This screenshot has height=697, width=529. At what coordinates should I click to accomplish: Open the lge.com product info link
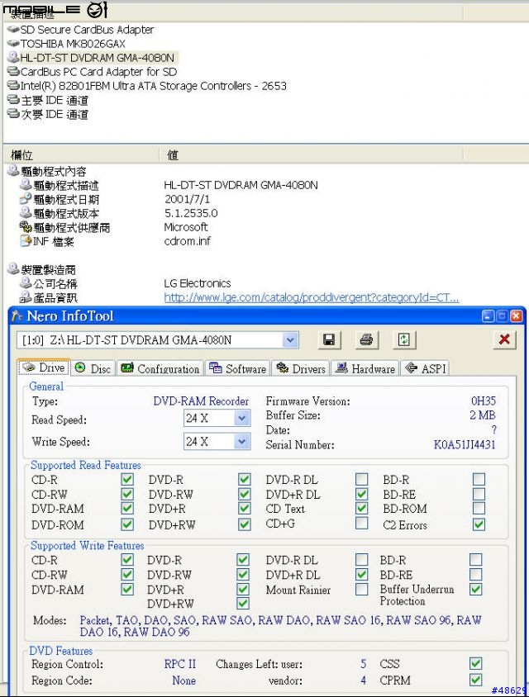click(x=312, y=297)
